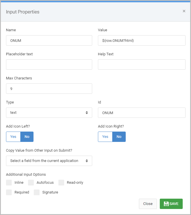
Task: Close dialog with the X icon
Action: 184,11
